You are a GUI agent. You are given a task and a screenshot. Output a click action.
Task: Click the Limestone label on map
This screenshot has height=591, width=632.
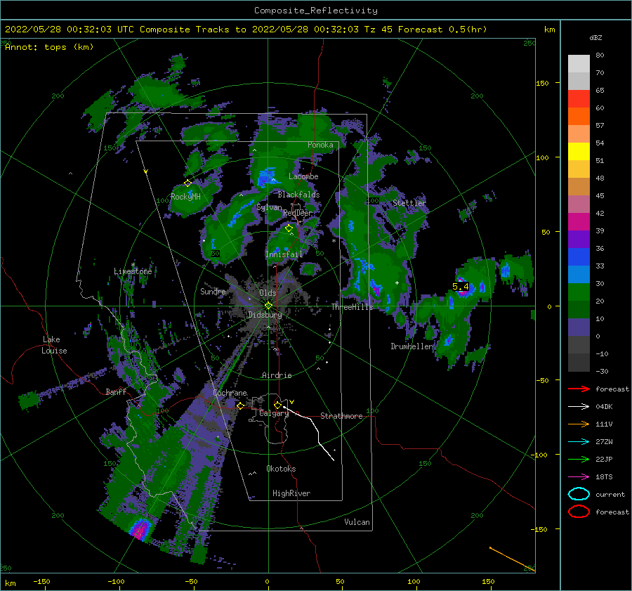tap(133, 271)
